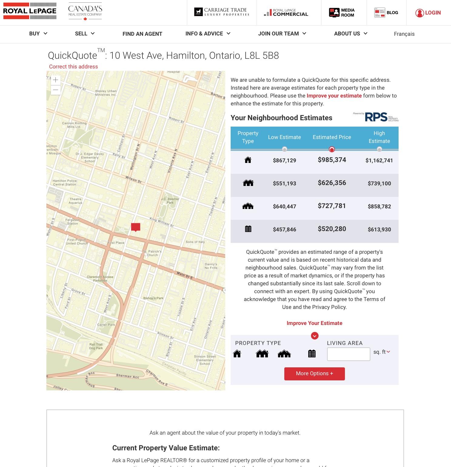Screen dimensions: 451x467
Task: Switch language to Français
Action: tap(404, 34)
